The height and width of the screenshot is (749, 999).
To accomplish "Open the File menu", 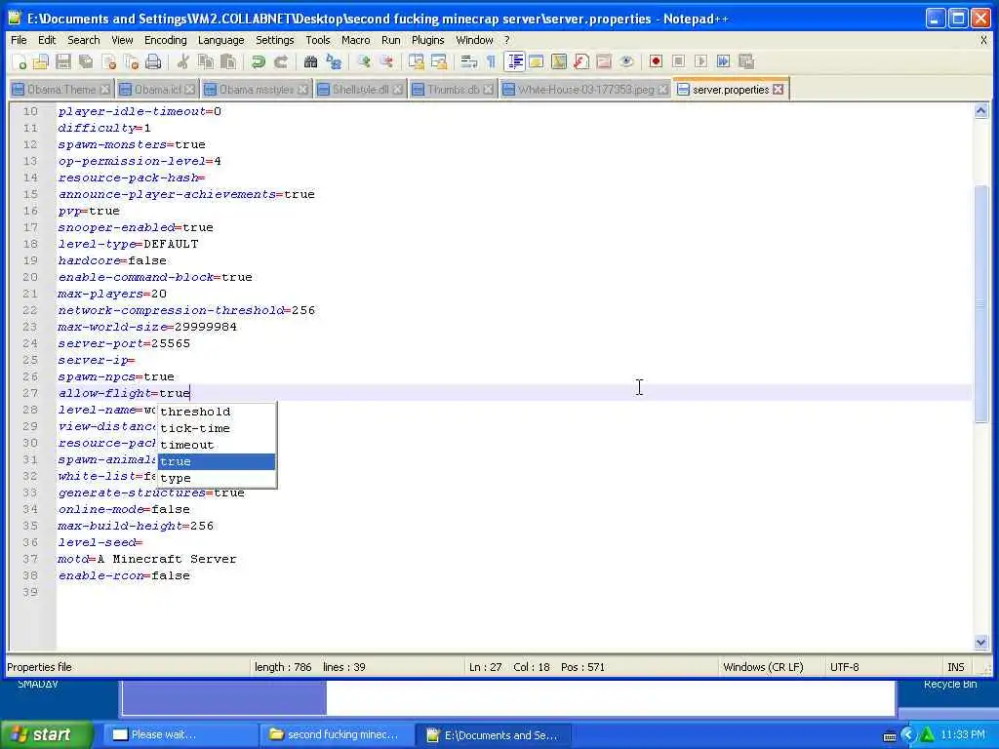I will click(20, 40).
